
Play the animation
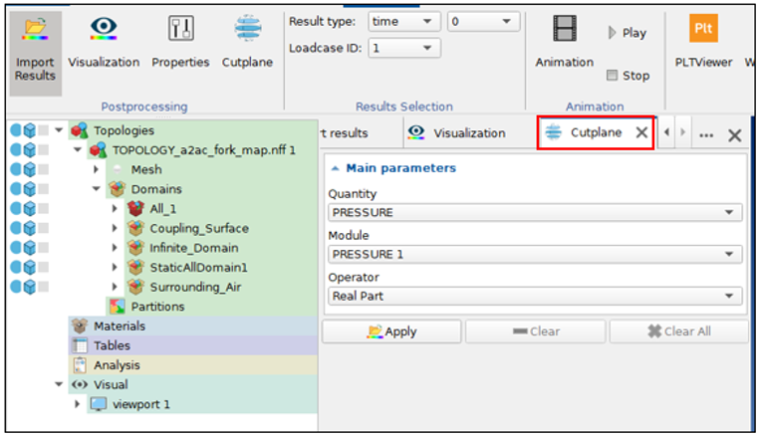pyautogui.click(x=627, y=33)
